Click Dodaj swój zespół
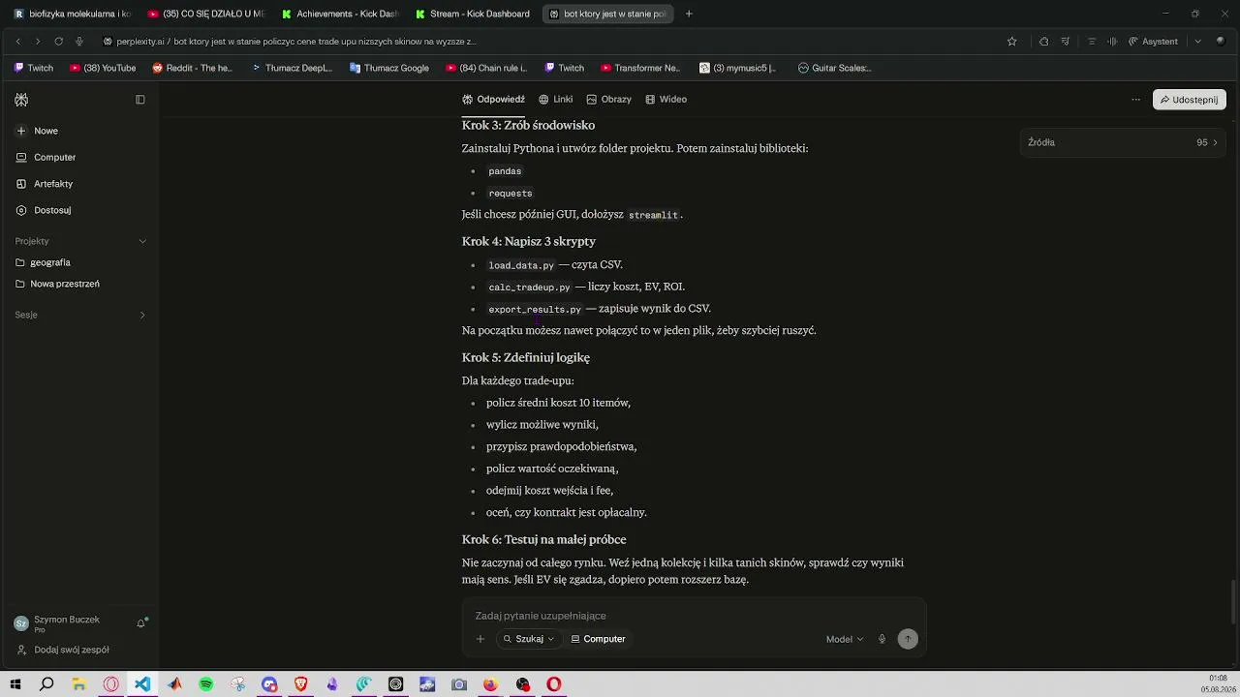The image size is (1240, 697). pos(63,650)
